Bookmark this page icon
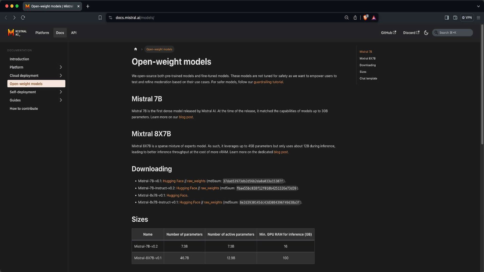This screenshot has height=272, width=484. coord(100,18)
